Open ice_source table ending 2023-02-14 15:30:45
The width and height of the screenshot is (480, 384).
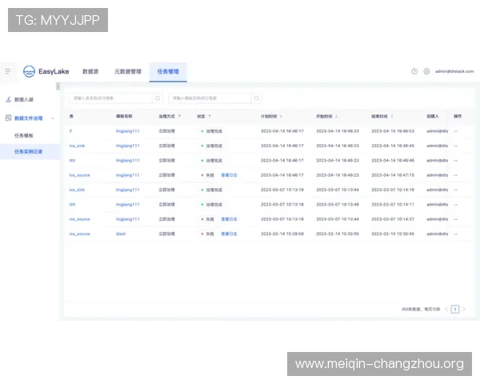click(x=79, y=234)
